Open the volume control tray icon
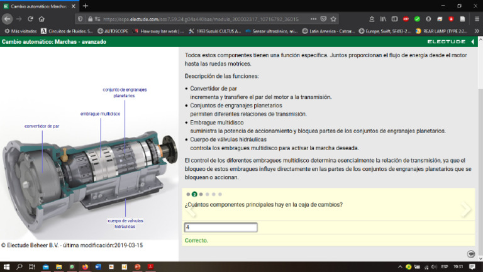Image resolution: width=483 pixels, height=272 pixels. [x=435, y=267]
